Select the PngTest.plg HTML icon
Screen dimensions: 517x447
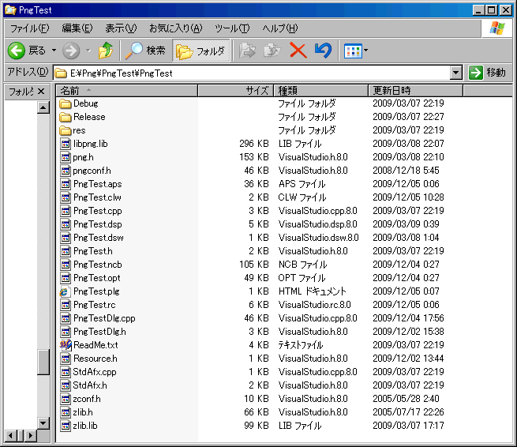click(65, 291)
